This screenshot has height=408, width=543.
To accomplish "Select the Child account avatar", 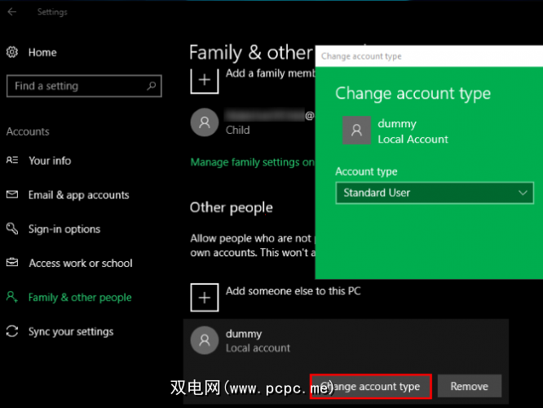I will (204, 122).
